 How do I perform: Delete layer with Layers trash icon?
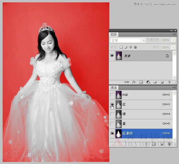169,82
